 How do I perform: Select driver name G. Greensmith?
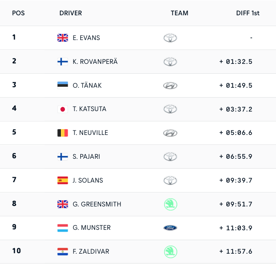click(x=97, y=204)
